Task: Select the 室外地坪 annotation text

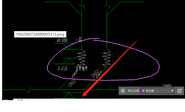Action: point(82,68)
